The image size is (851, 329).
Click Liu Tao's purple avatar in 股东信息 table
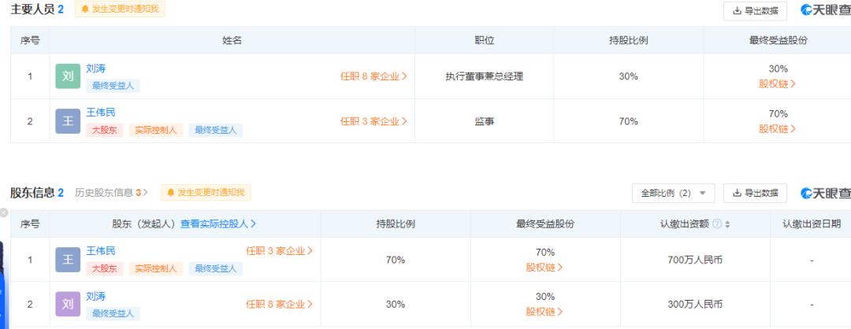point(68,304)
